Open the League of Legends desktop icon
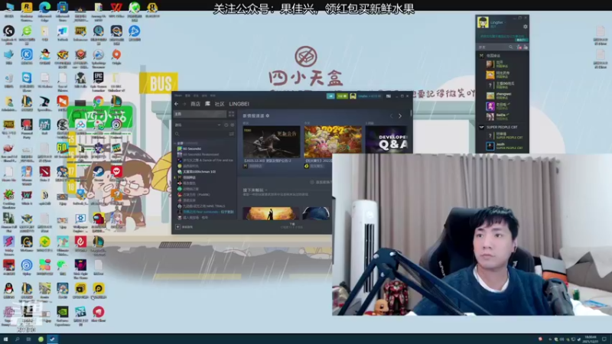The width and height of the screenshot is (612, 344). tap(27, 102)
